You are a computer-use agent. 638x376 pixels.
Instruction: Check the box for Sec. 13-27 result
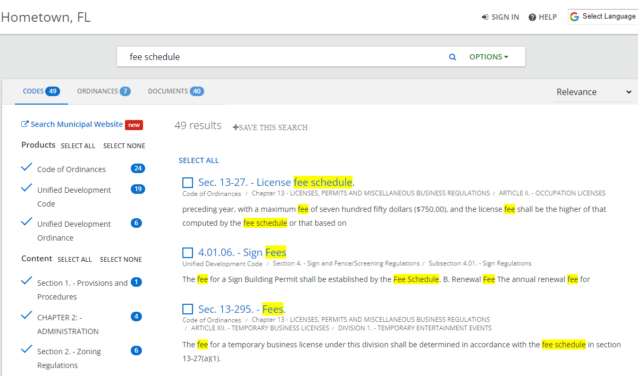pyautogui.click(x=188, y=183)
